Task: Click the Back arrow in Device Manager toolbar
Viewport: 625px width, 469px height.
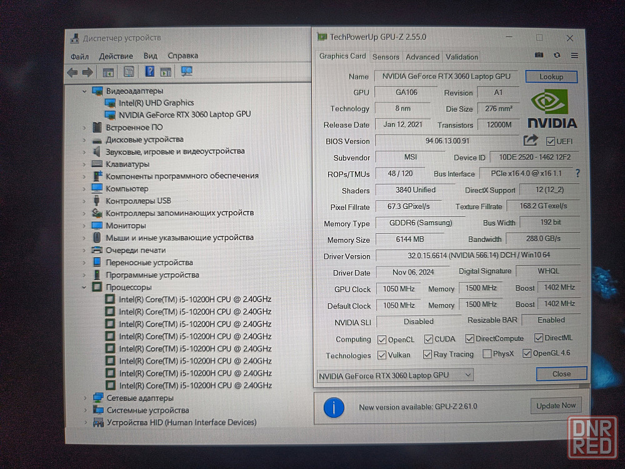Action: [x=72, y=72]
